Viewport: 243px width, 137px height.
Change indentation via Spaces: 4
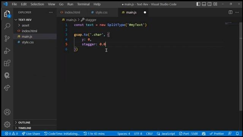point(123,134)
